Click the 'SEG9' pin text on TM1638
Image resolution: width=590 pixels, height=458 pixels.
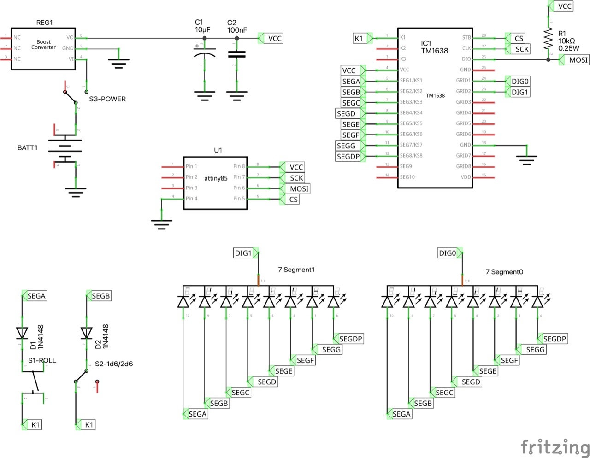tap(406, 166)
